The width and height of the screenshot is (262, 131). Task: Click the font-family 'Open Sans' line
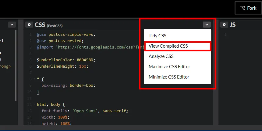(x=85, y=111)
